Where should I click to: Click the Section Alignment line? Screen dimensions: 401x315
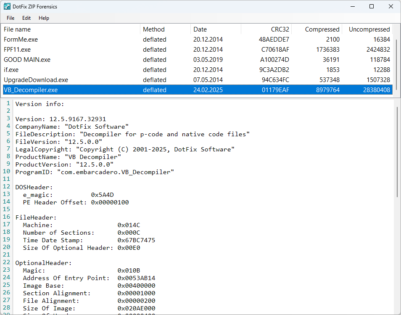[89, 293]
